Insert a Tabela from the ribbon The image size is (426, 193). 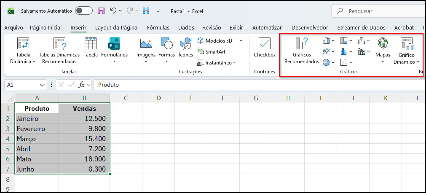coord(91,44)
